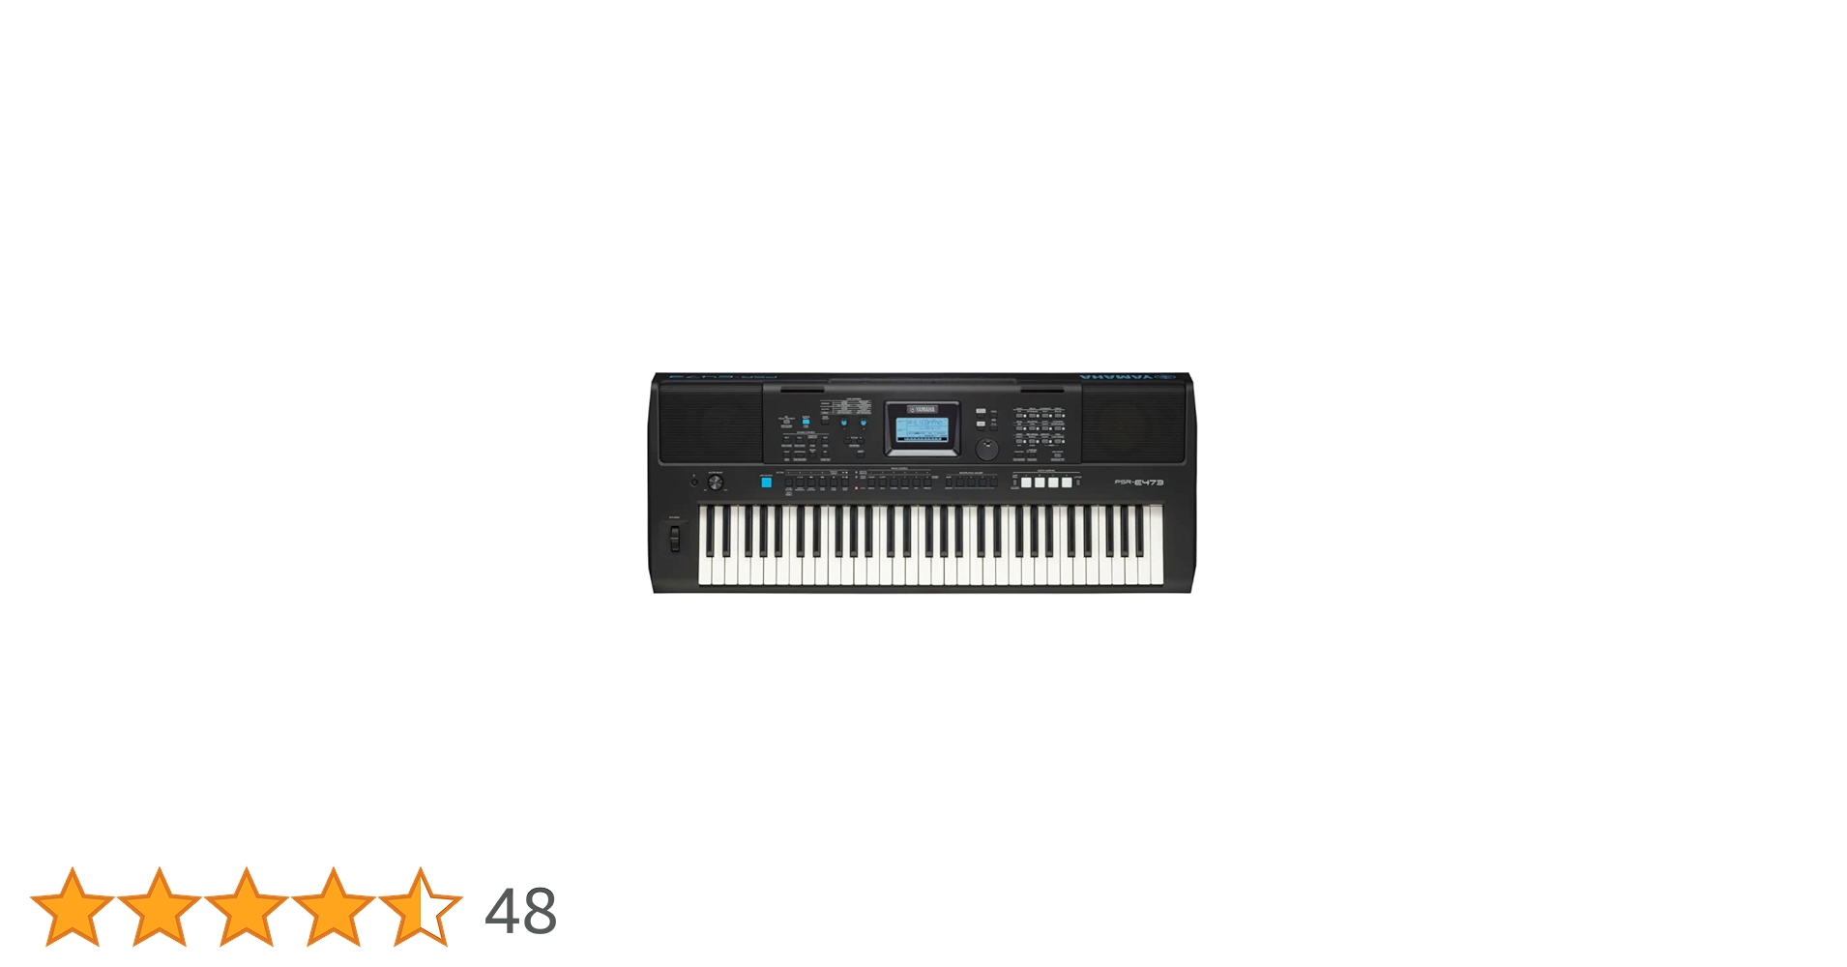This screenshot has height=967, width=1847.
Task: Click the first rating star
Action: [x=73, y=907]
